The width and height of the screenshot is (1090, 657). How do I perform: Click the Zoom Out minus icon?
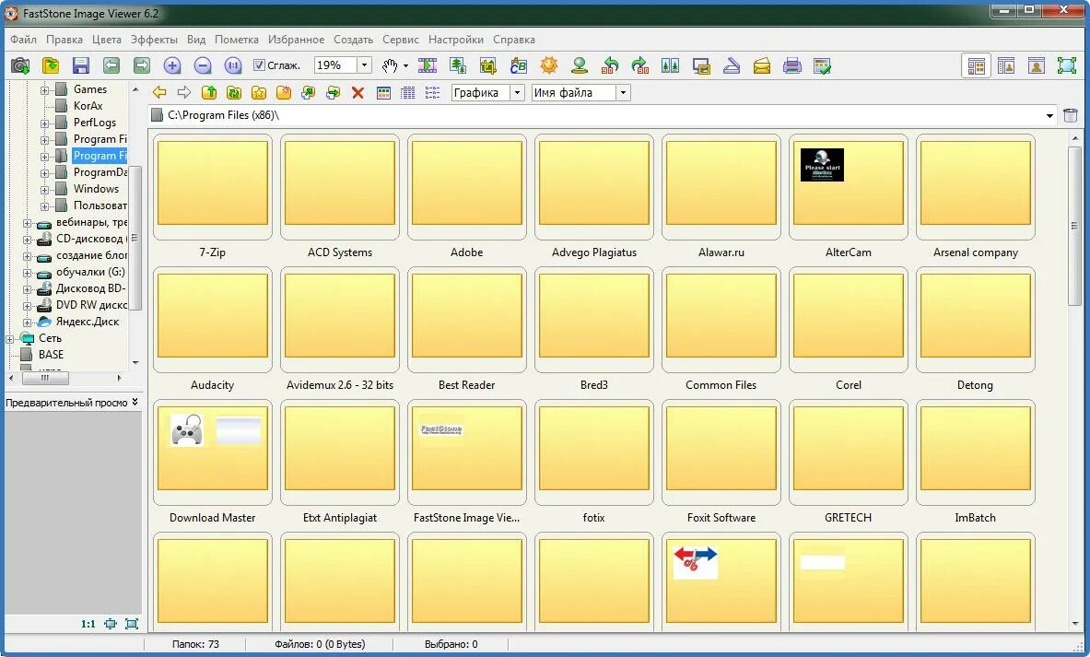coord(203,66)
